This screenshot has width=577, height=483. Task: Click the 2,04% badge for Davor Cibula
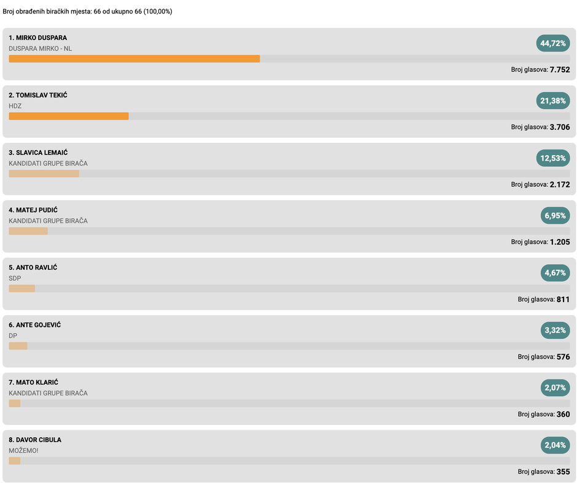pos(555,445)
